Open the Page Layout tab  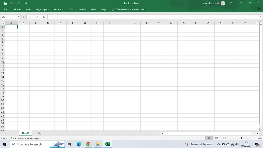(x=43, y=9)
